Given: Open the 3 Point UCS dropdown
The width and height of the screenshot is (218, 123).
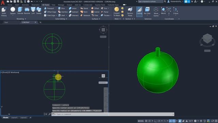Looking at the screenshot, I should 176,15.
